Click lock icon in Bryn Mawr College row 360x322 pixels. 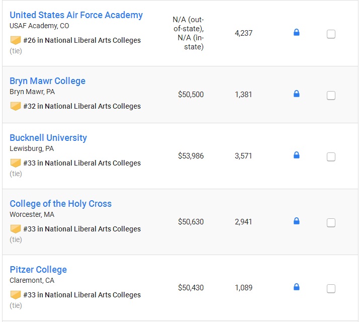(x=297, y=94)
